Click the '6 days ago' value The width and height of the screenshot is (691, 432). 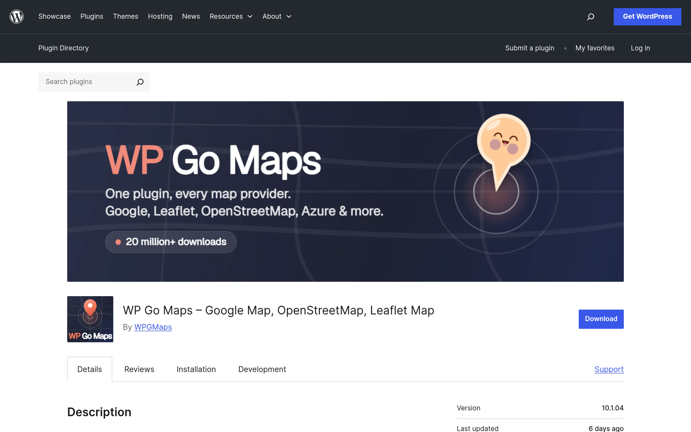tap(606, 428)
